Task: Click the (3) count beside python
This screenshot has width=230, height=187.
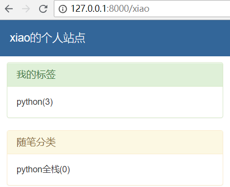Action: 47,102
